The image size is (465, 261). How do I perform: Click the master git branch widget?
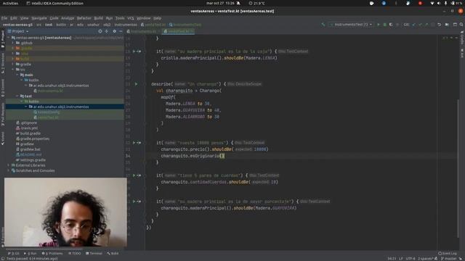point(450,259)
